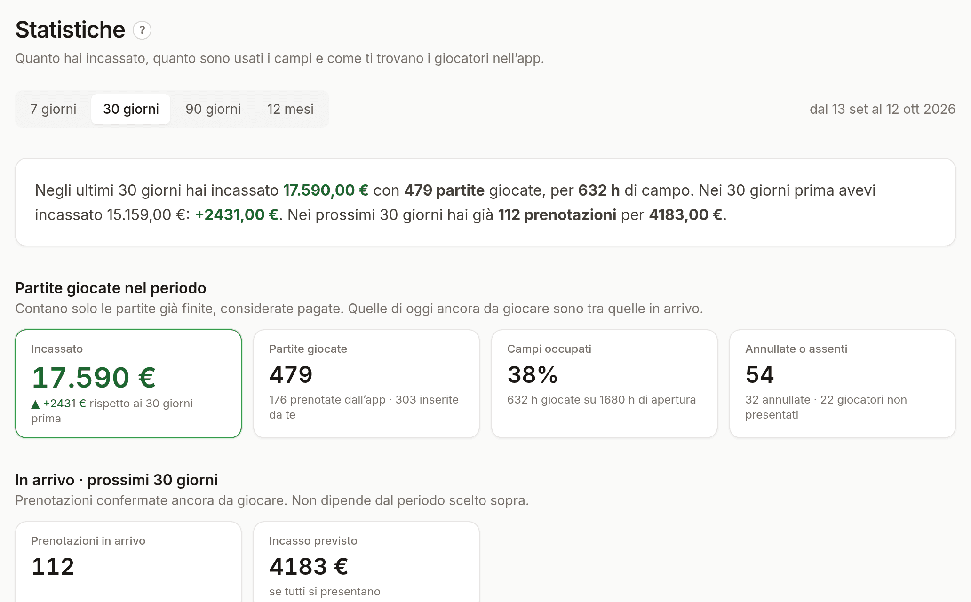Click the summary amount 17.590,00 €
The image size is (971, 602).
[x=326, y=190]
